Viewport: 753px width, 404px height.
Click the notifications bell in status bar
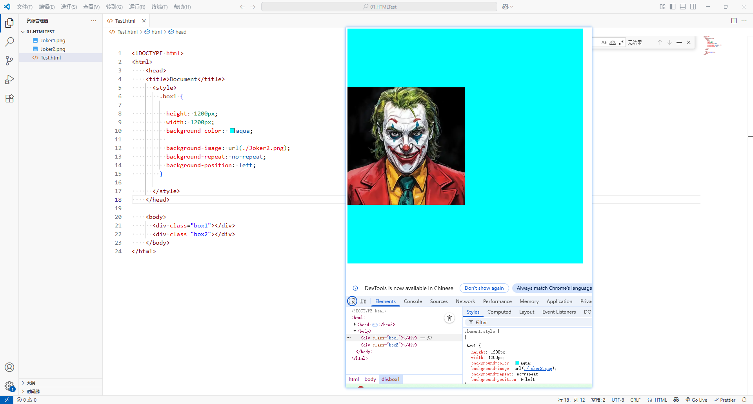tap(744, 400)
